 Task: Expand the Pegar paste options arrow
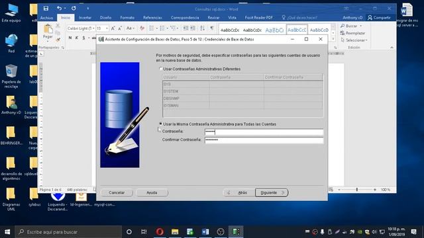coord(48,41)
